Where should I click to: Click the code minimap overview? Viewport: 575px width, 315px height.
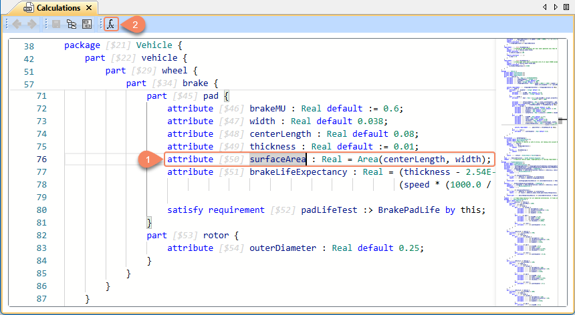[x=527, y=167]
